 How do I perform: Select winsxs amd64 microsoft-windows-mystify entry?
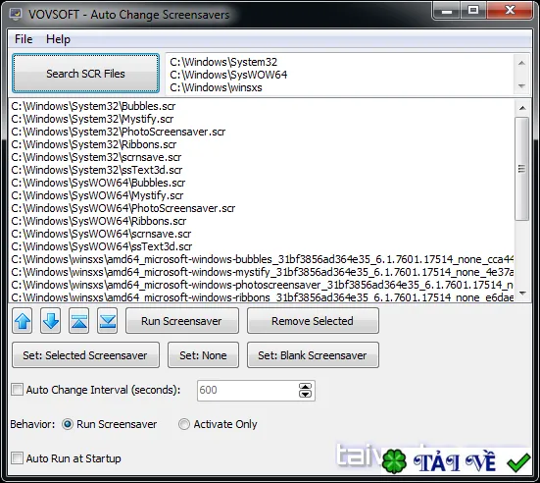(x=262, y=272)
